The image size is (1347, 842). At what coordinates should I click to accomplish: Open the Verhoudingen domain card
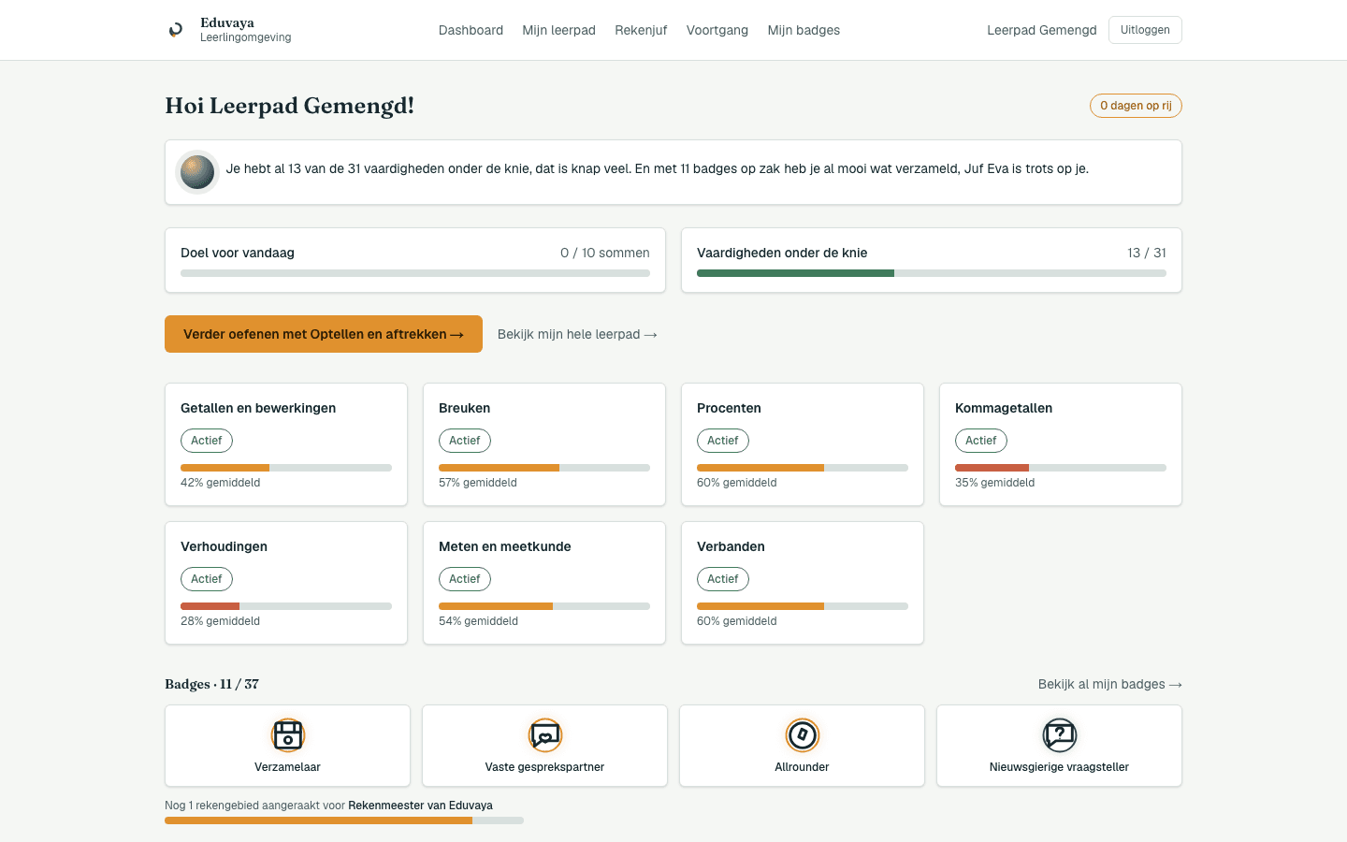(x=286, y=583)
